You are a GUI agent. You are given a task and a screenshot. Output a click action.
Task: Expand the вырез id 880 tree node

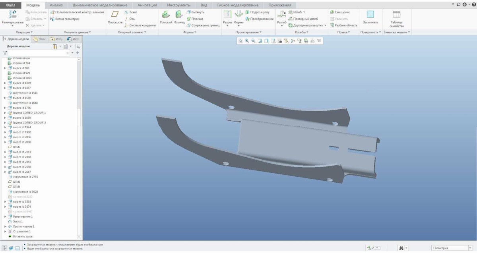pos(5,68)
